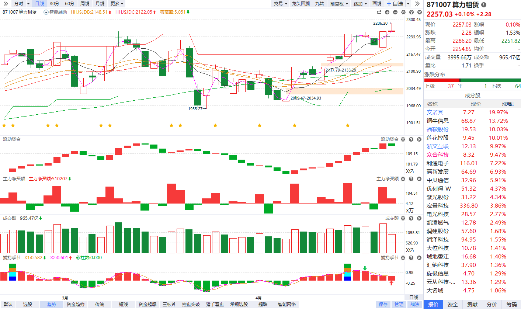
Task: Click help icon on 成交额 panel
Action: pyautogui.click(x=411, y=218)
